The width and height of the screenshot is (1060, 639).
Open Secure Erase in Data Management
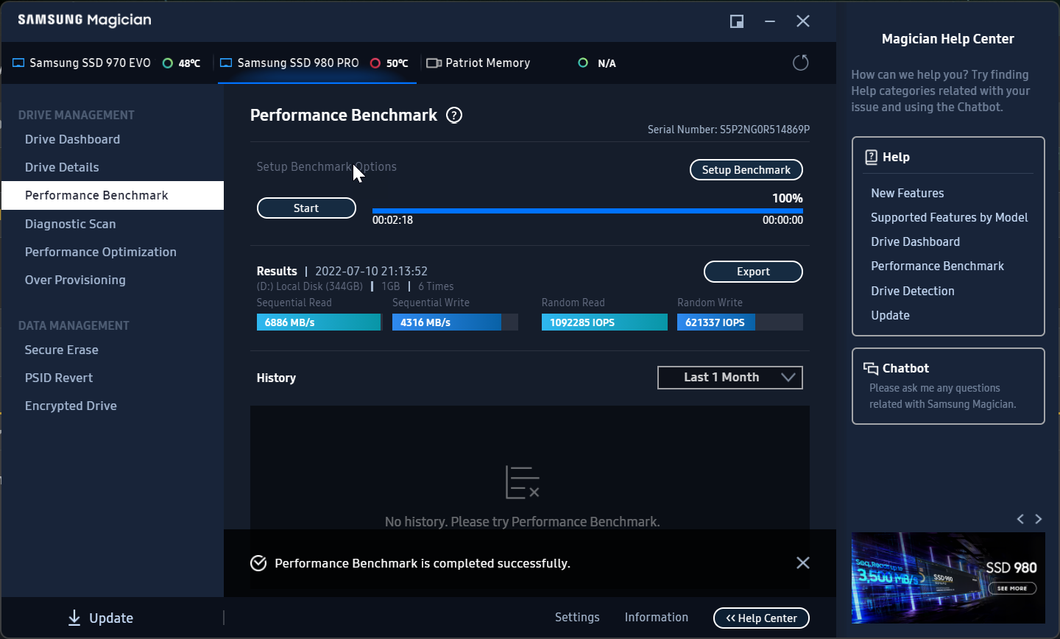click(x=62, y=350)
